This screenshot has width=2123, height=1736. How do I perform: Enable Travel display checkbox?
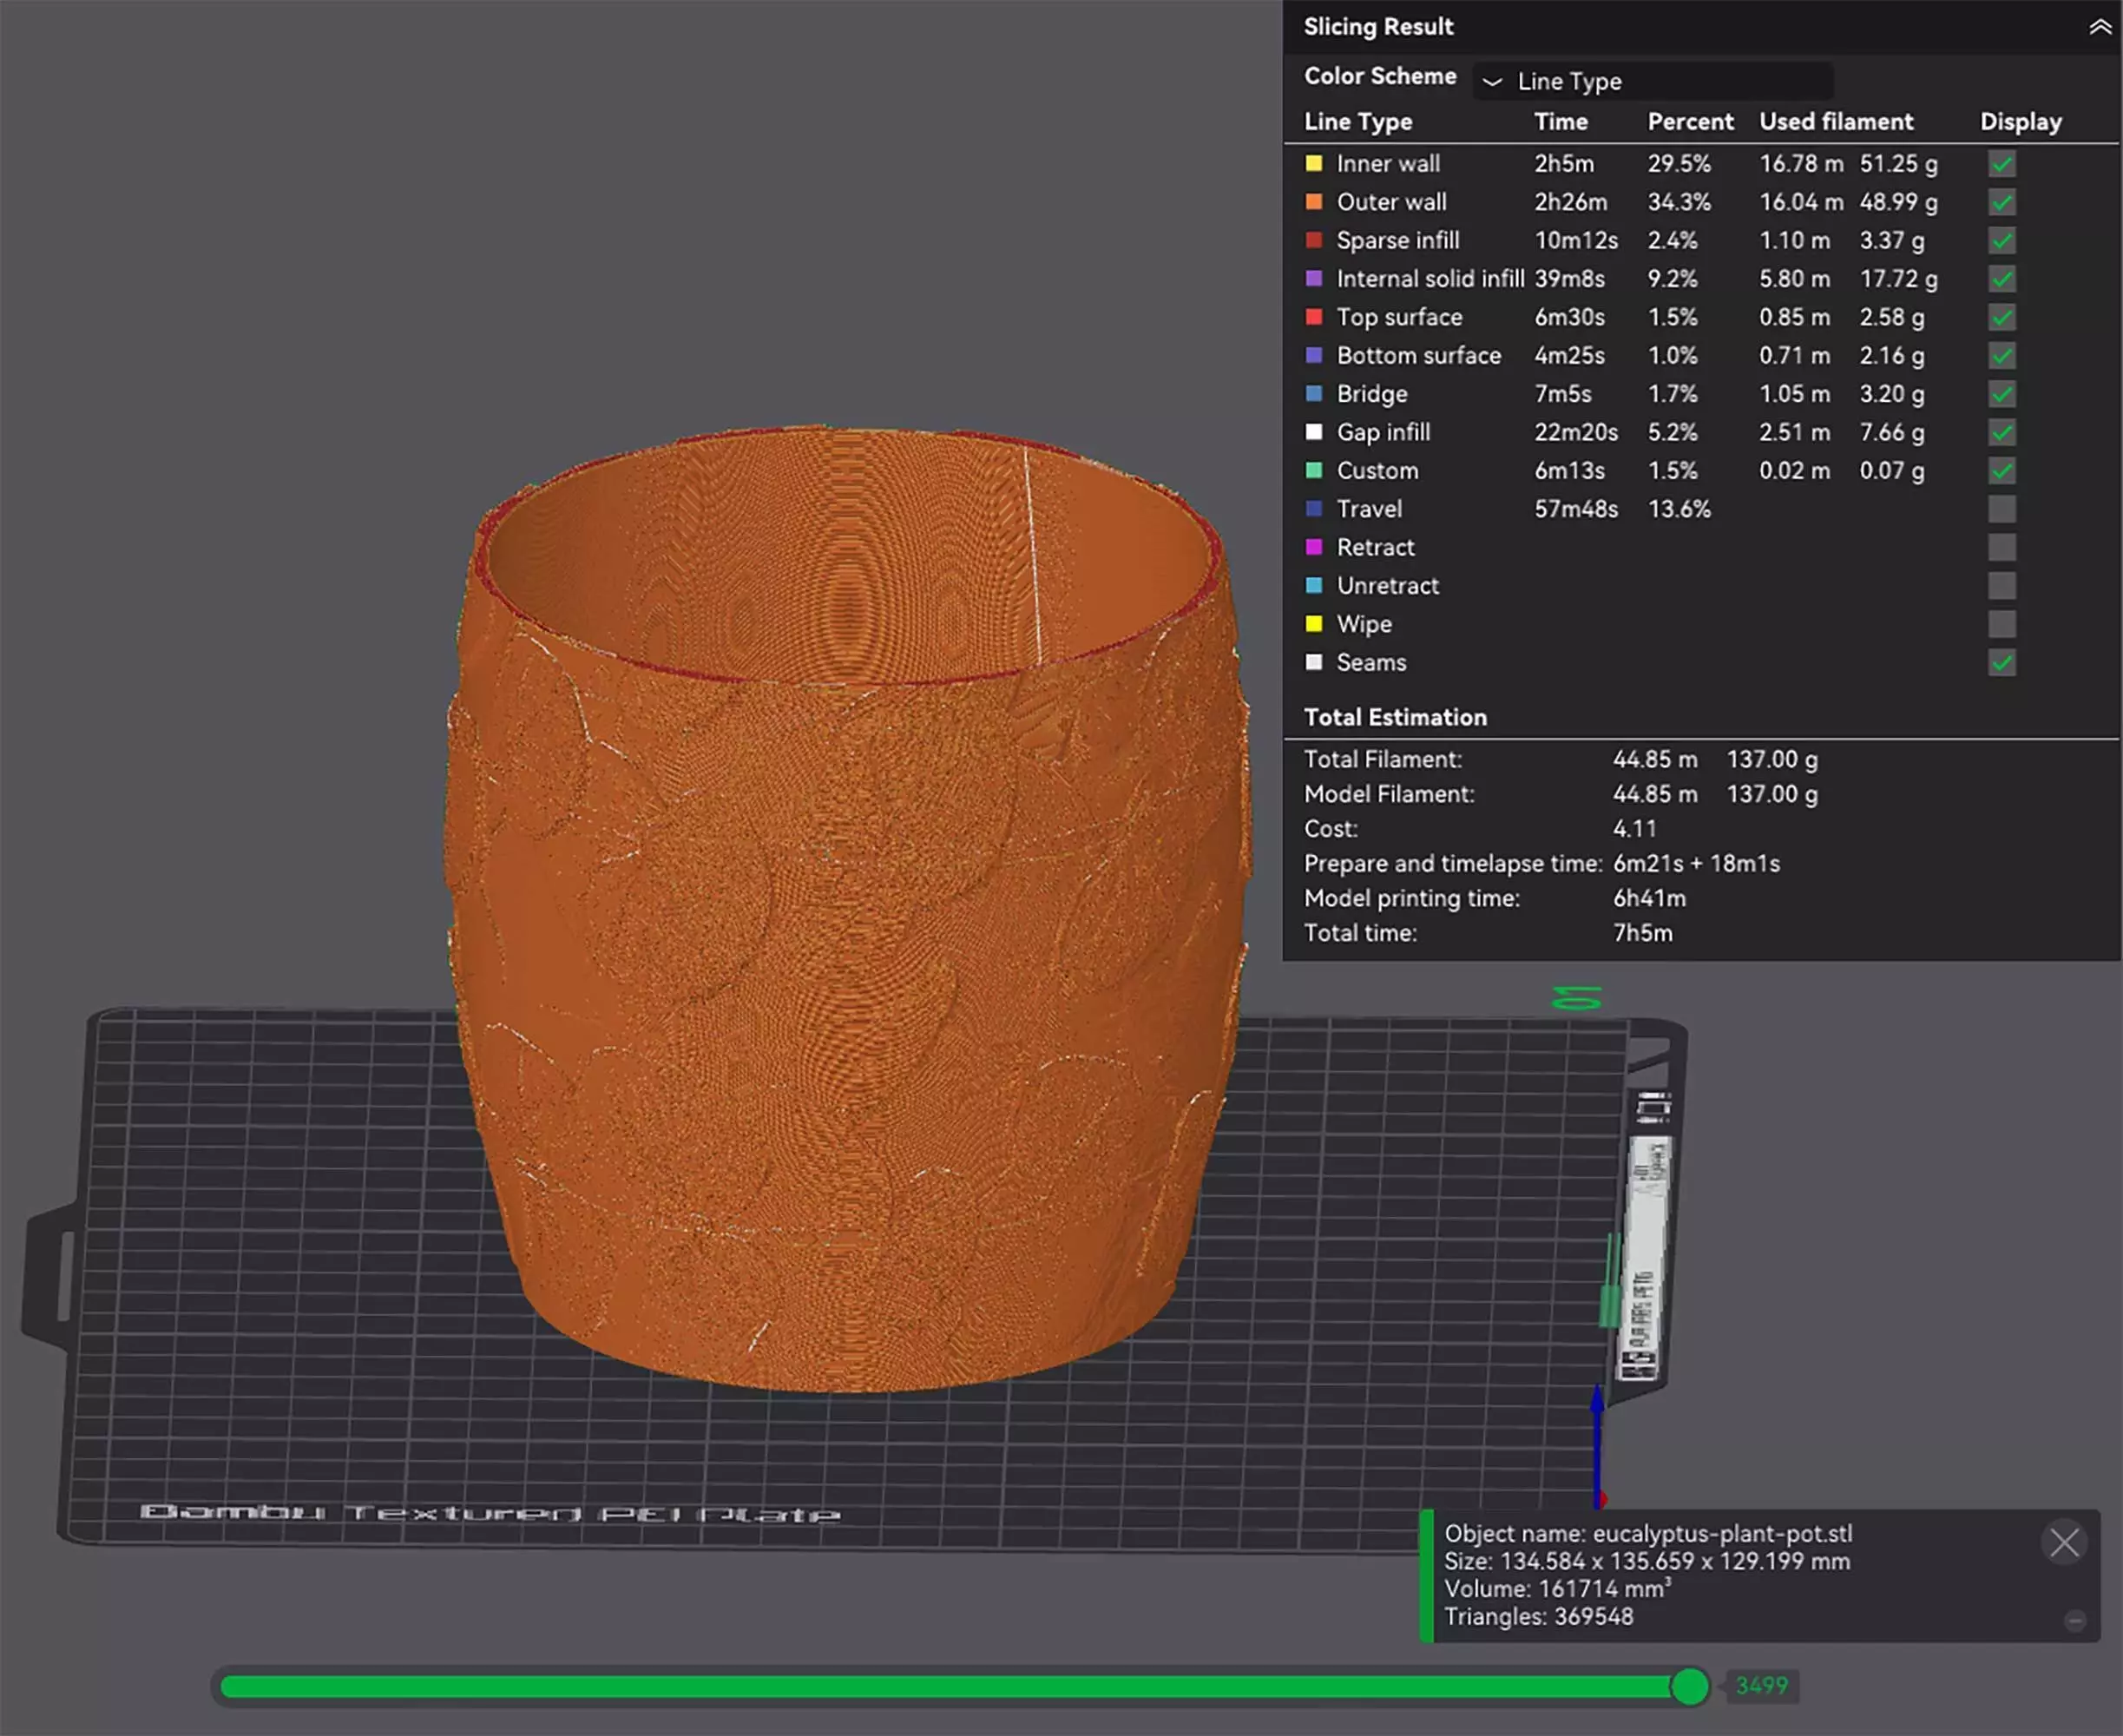point(2001,509)
